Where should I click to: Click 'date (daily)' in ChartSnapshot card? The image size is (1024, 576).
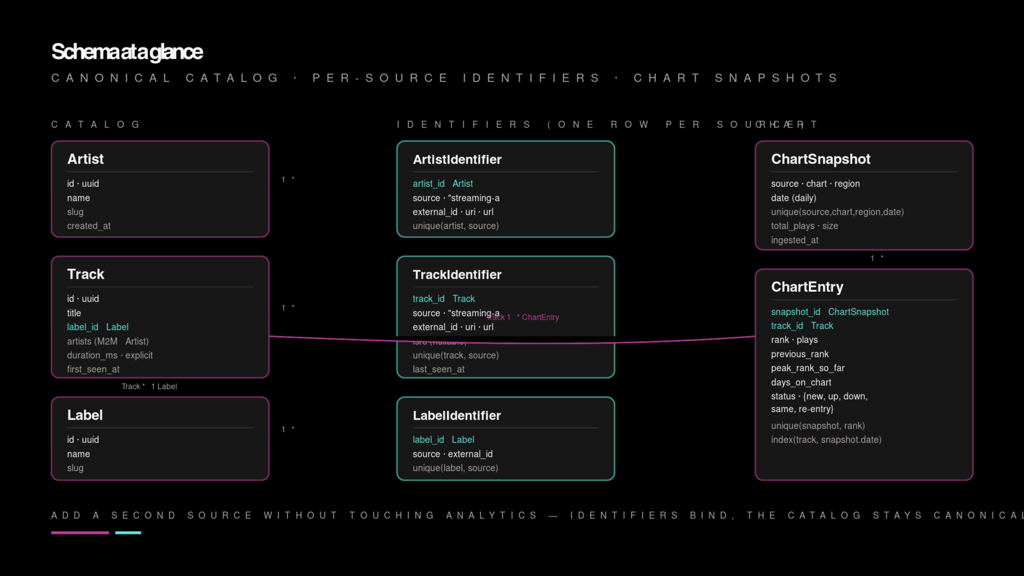tap(794, 198)
